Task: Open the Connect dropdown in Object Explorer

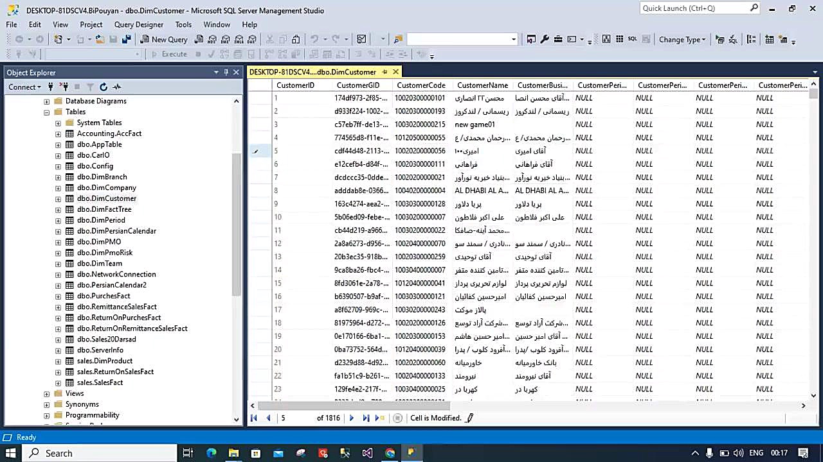Action: click(x=25, y=87)
